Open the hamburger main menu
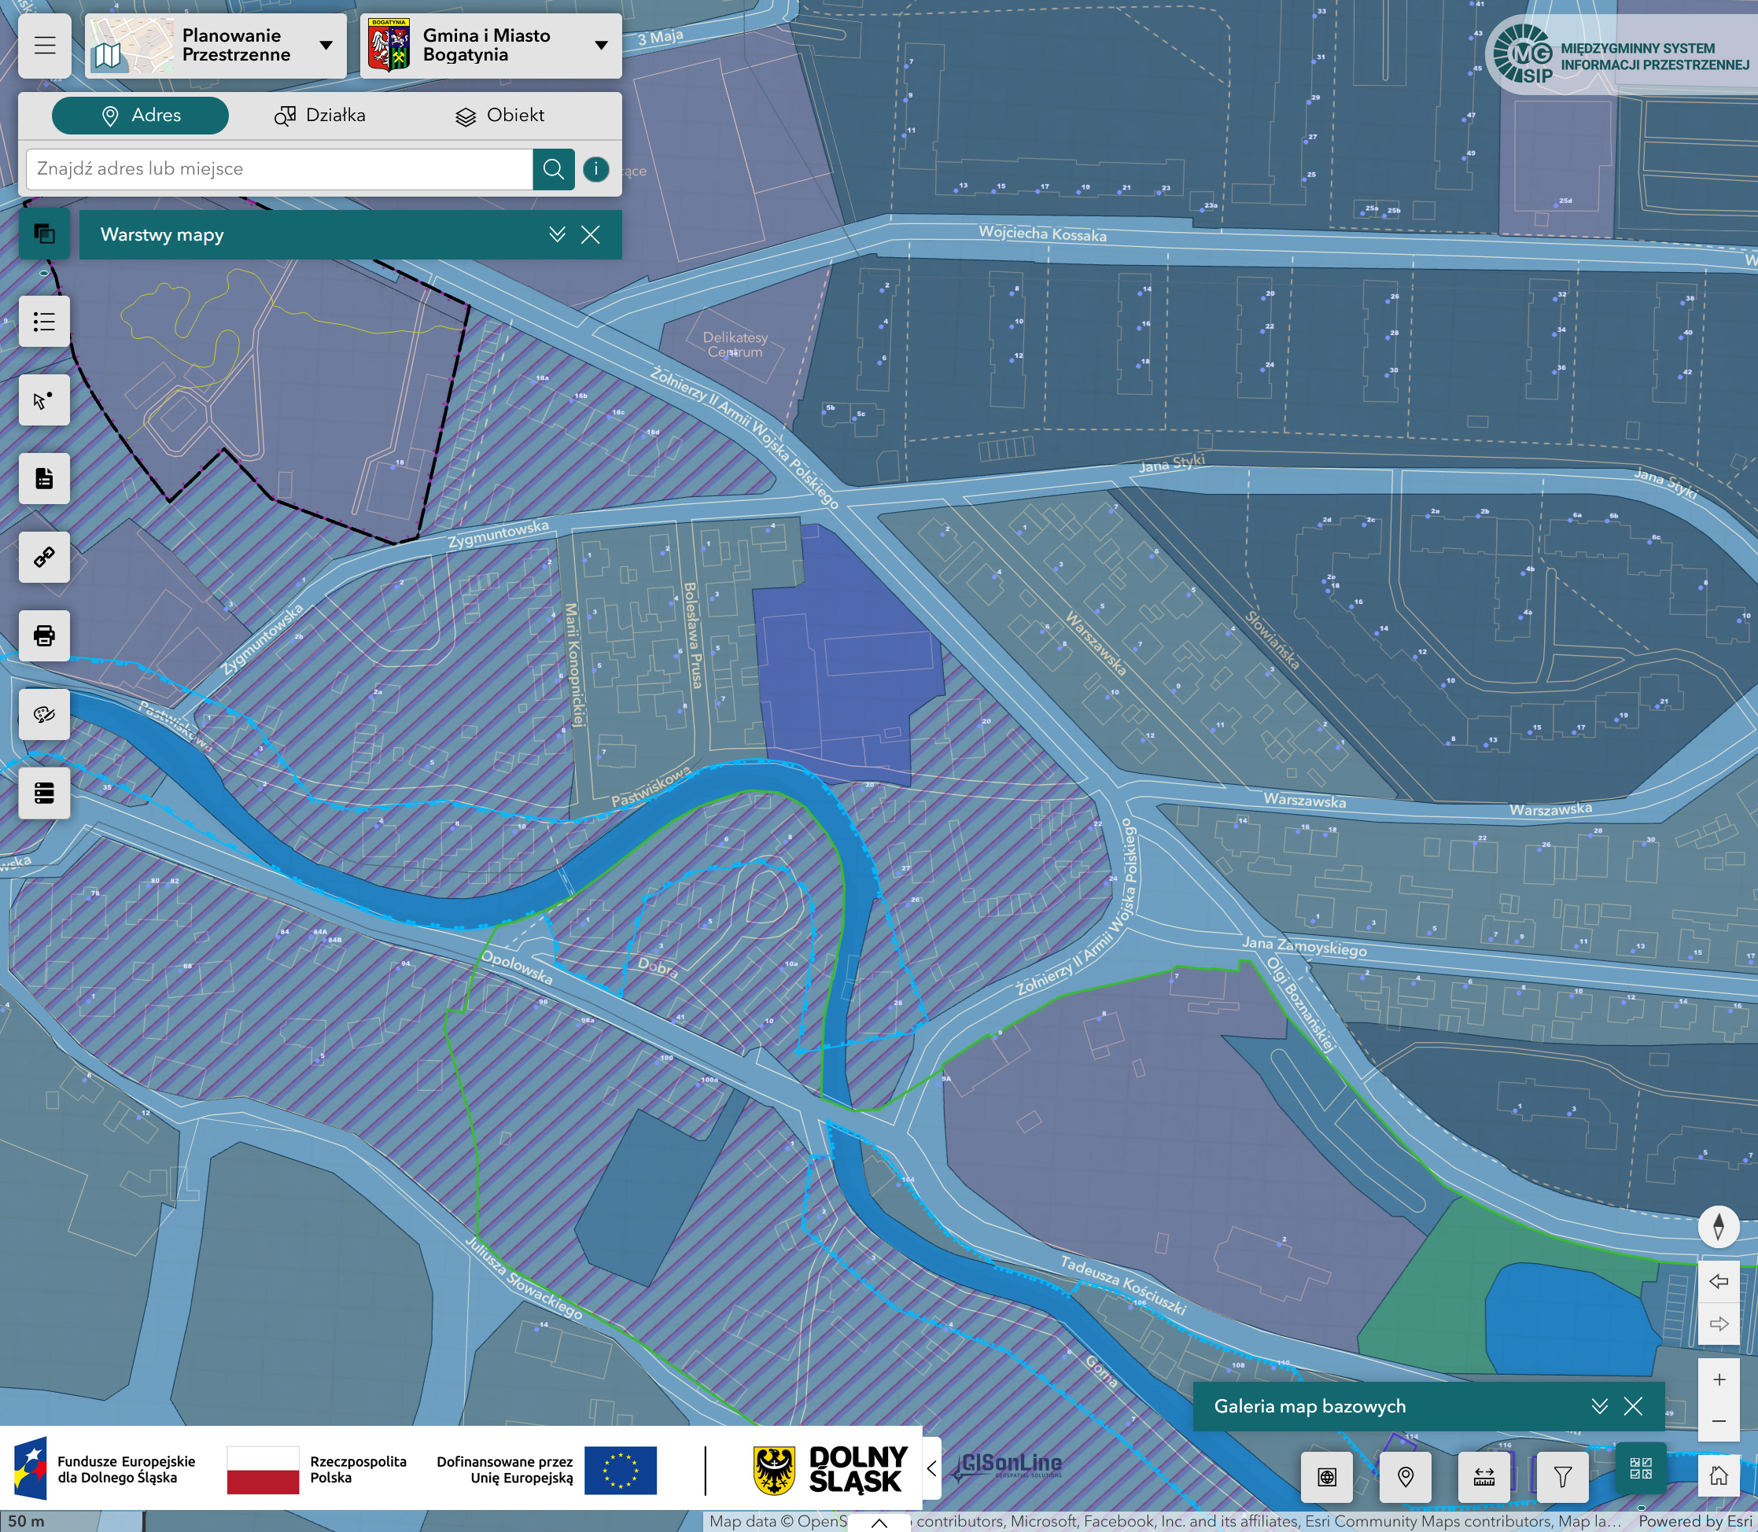The width and height of the screenshot is (1758, 1532). point(45,46)
